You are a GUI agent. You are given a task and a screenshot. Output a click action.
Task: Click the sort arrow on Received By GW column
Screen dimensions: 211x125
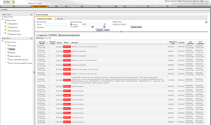(x=47, y=43)
